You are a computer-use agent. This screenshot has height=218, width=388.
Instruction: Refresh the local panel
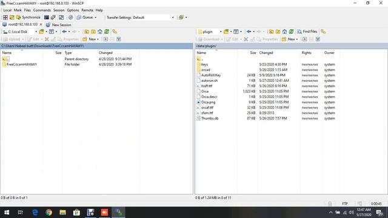[x=107, y=31]
